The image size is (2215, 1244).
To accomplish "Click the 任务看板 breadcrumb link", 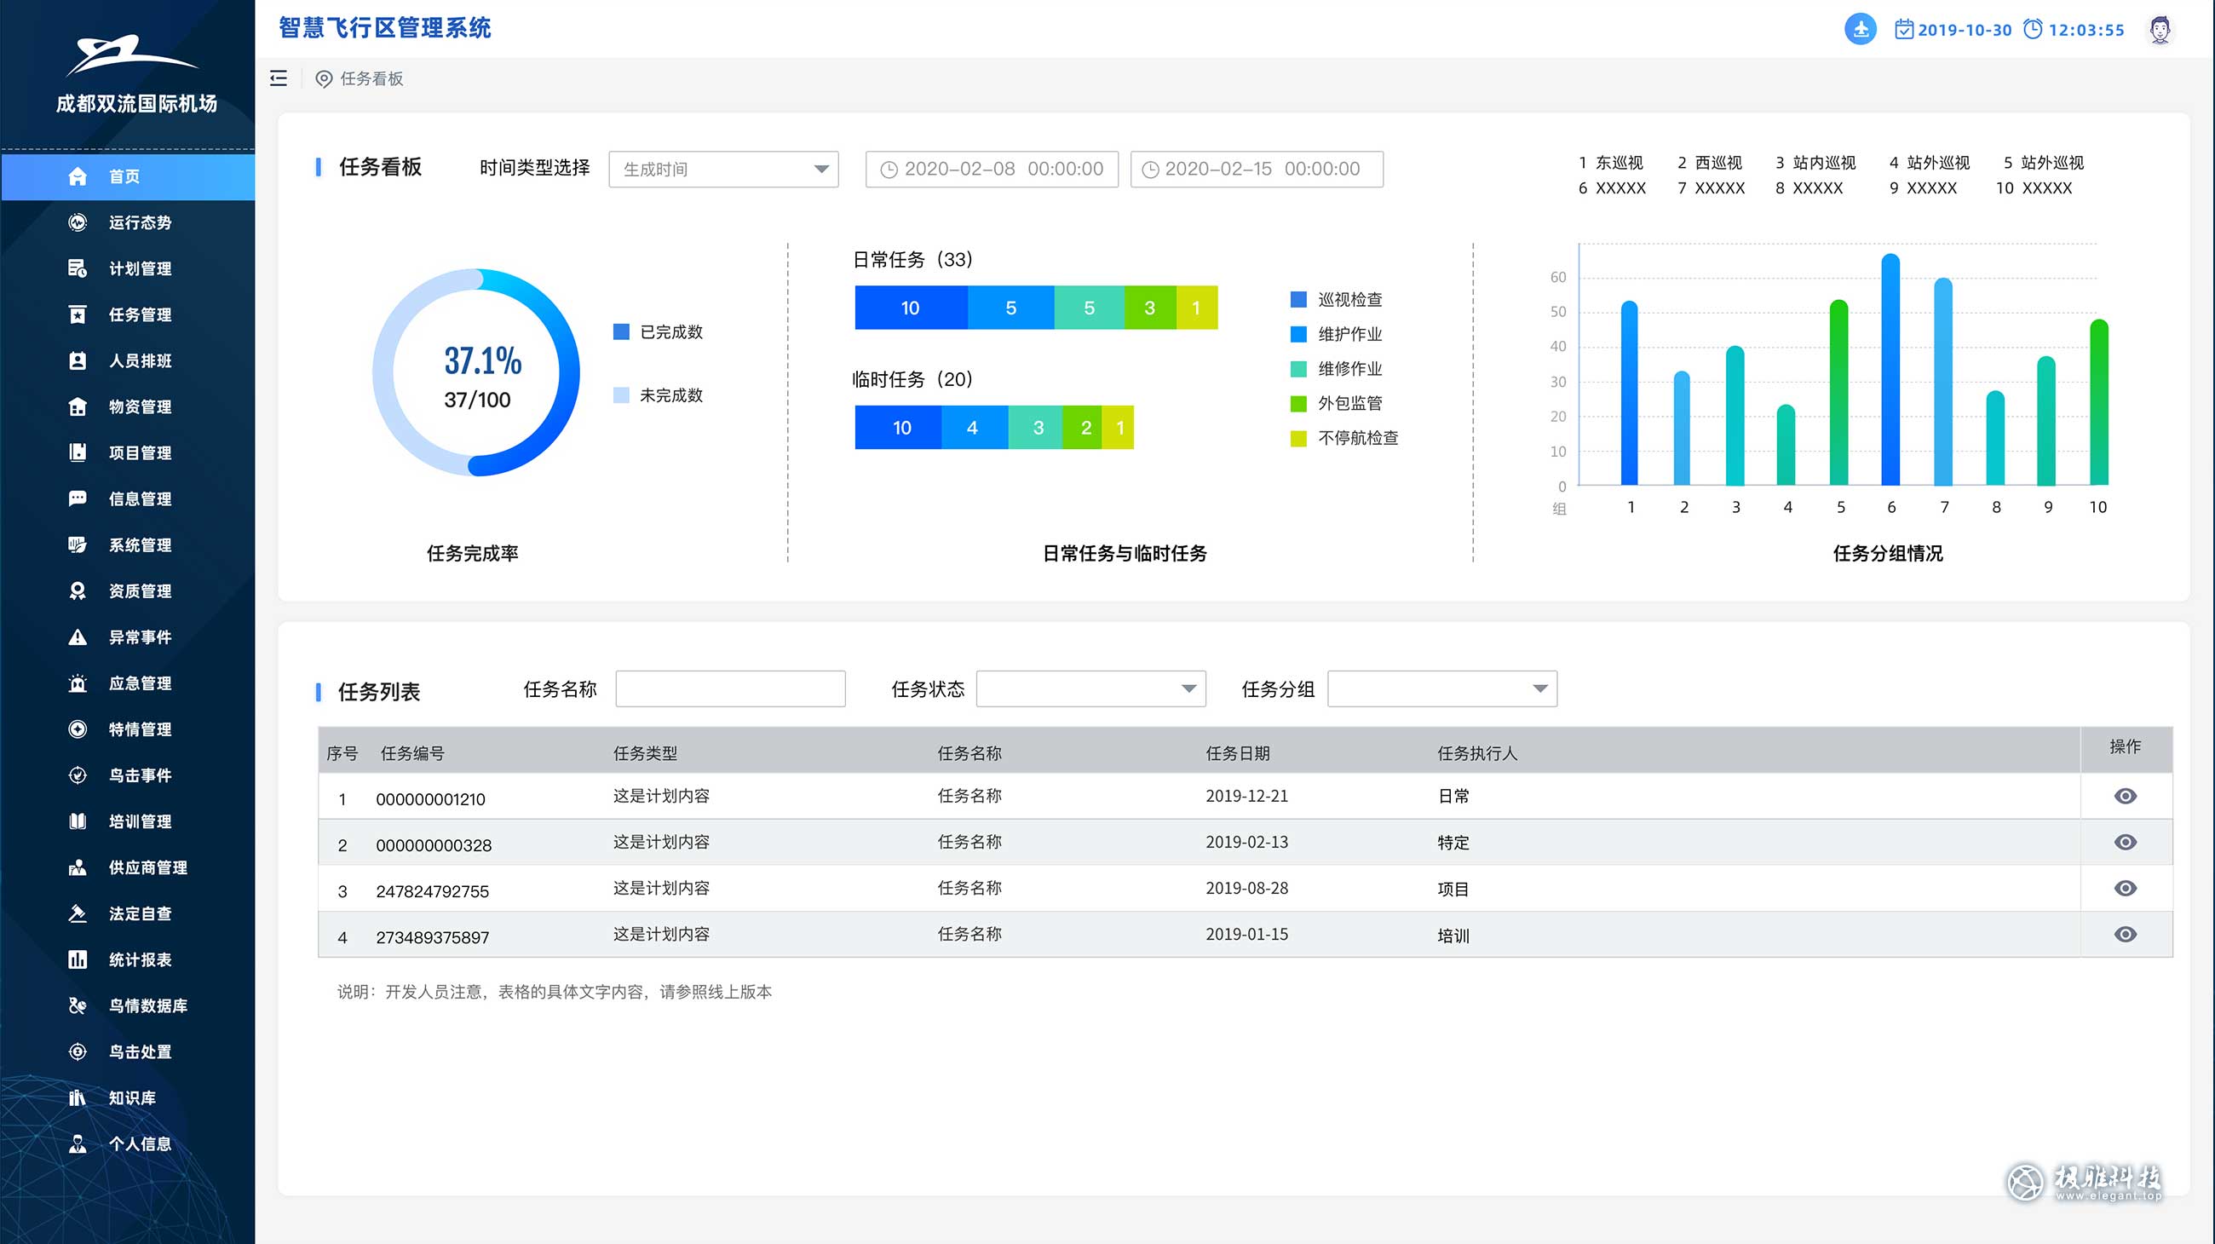I will click(x=371, y=79).
